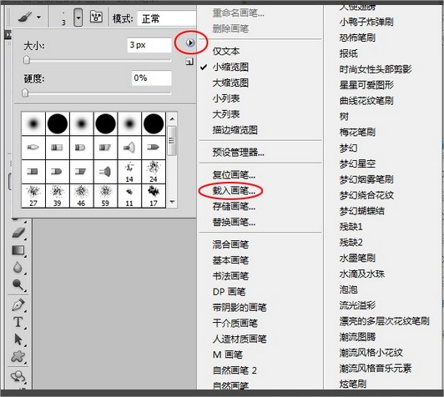Select the chalk brush labeled 17
444x397 pixels.
[x=154, y=196]
